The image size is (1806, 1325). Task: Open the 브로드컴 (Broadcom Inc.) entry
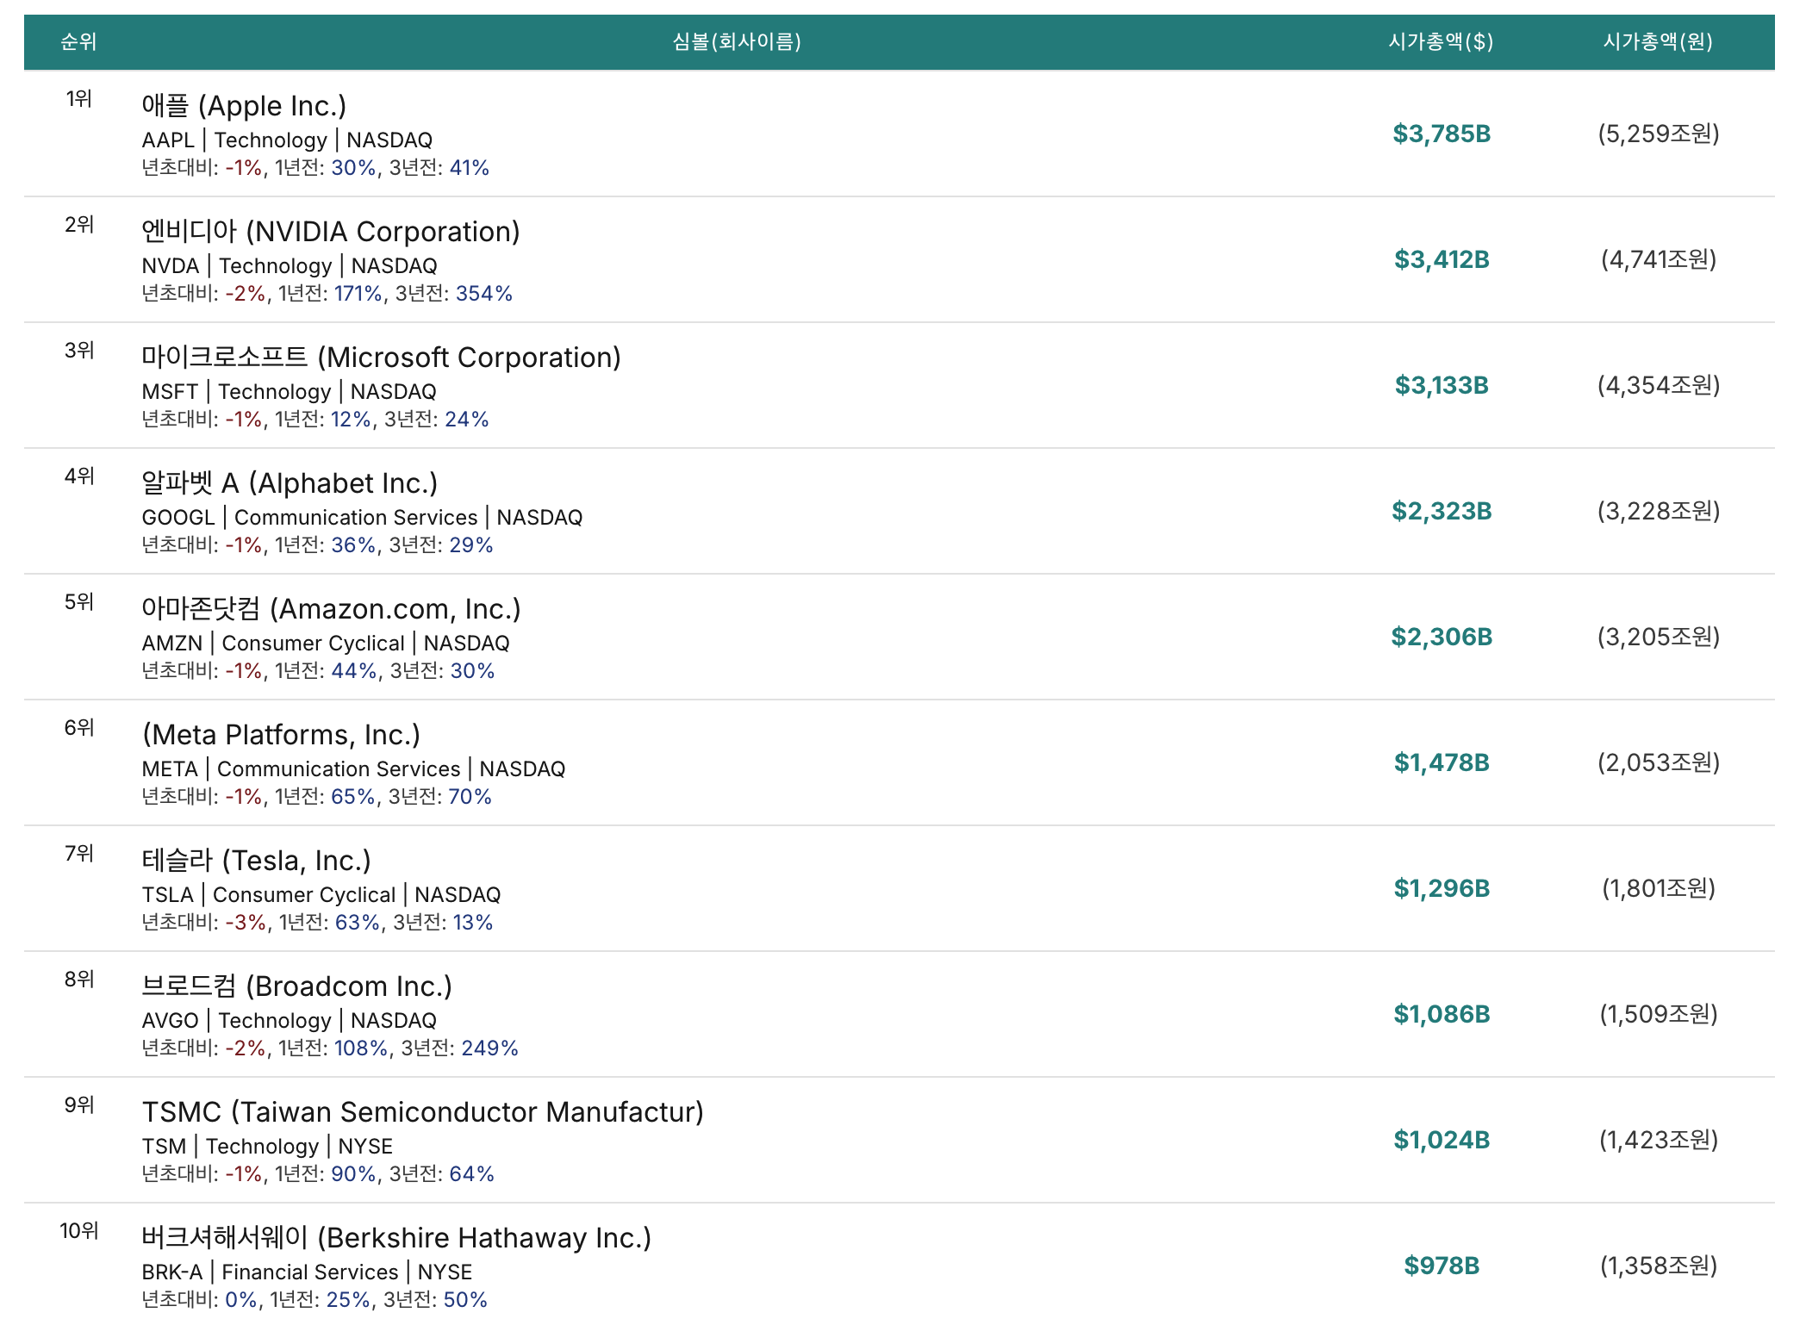(x=296, y=986)
